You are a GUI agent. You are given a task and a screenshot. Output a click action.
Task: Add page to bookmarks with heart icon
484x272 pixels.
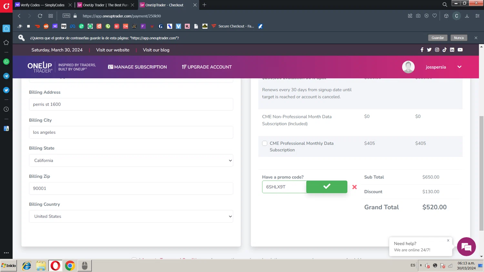coord(435,16)
